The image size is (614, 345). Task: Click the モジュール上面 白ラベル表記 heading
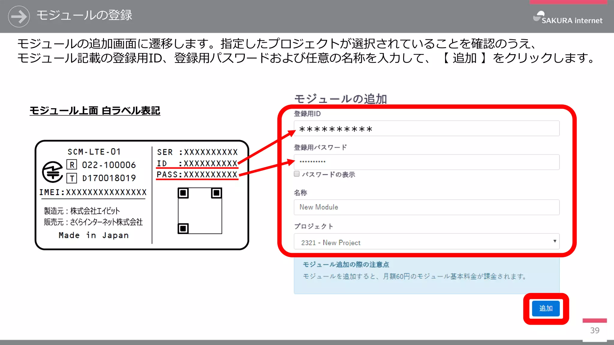pos(95,111)
